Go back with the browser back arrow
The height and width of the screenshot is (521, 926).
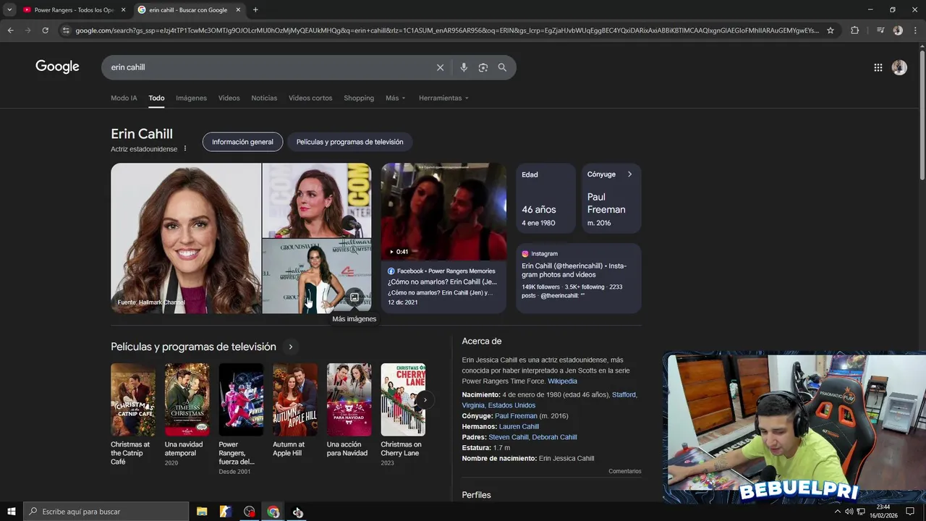click(x=10, y=30)
